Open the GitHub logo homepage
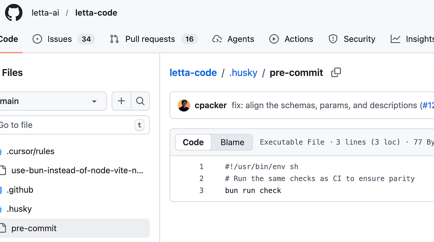 (x=14, y=13)
